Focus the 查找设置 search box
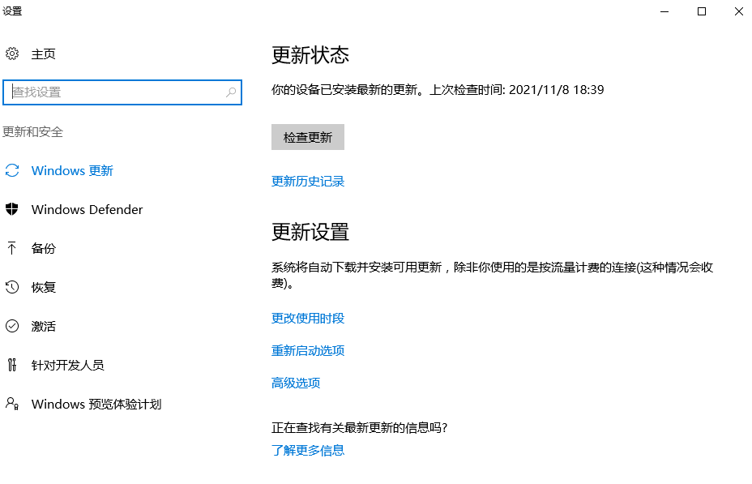The width and height of the screenshot is (752, 484). (122, 92)
